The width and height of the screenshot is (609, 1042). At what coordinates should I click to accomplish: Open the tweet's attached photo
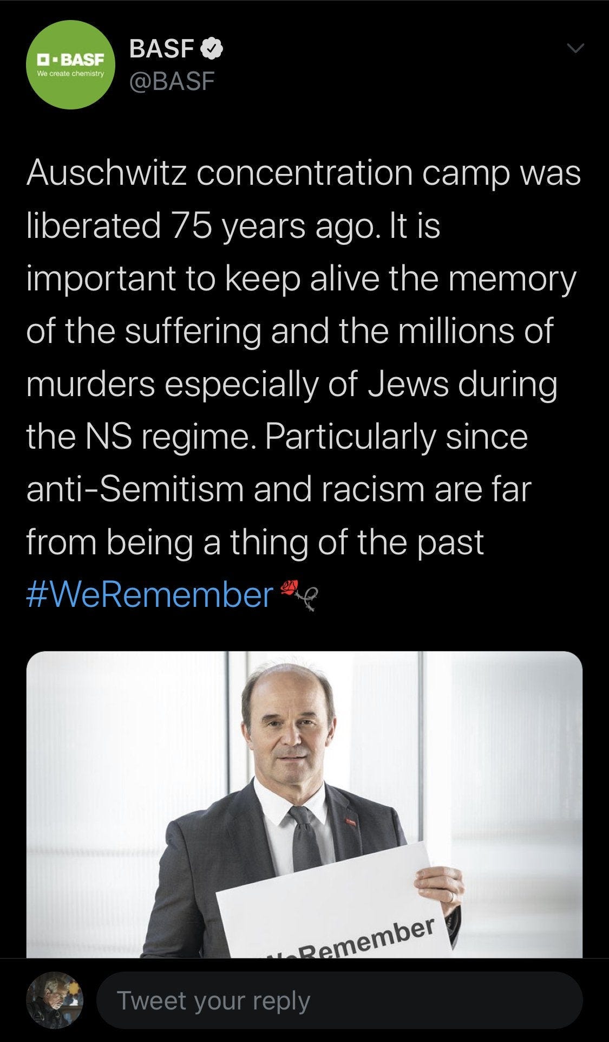coord(304,804)
